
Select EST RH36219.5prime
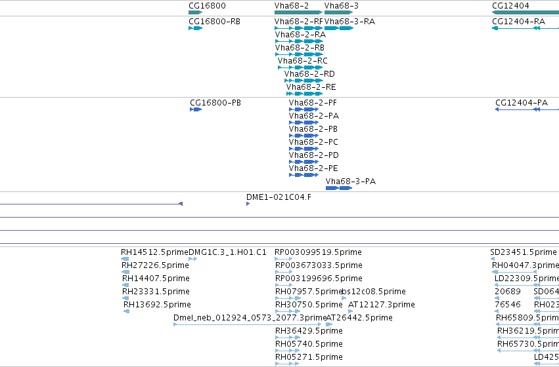528,331
